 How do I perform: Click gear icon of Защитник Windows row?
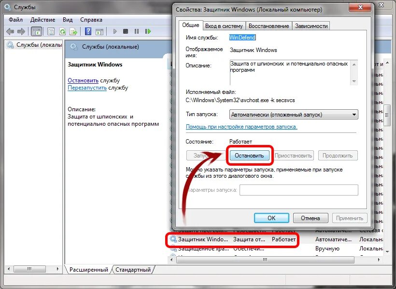pos(173,239)
